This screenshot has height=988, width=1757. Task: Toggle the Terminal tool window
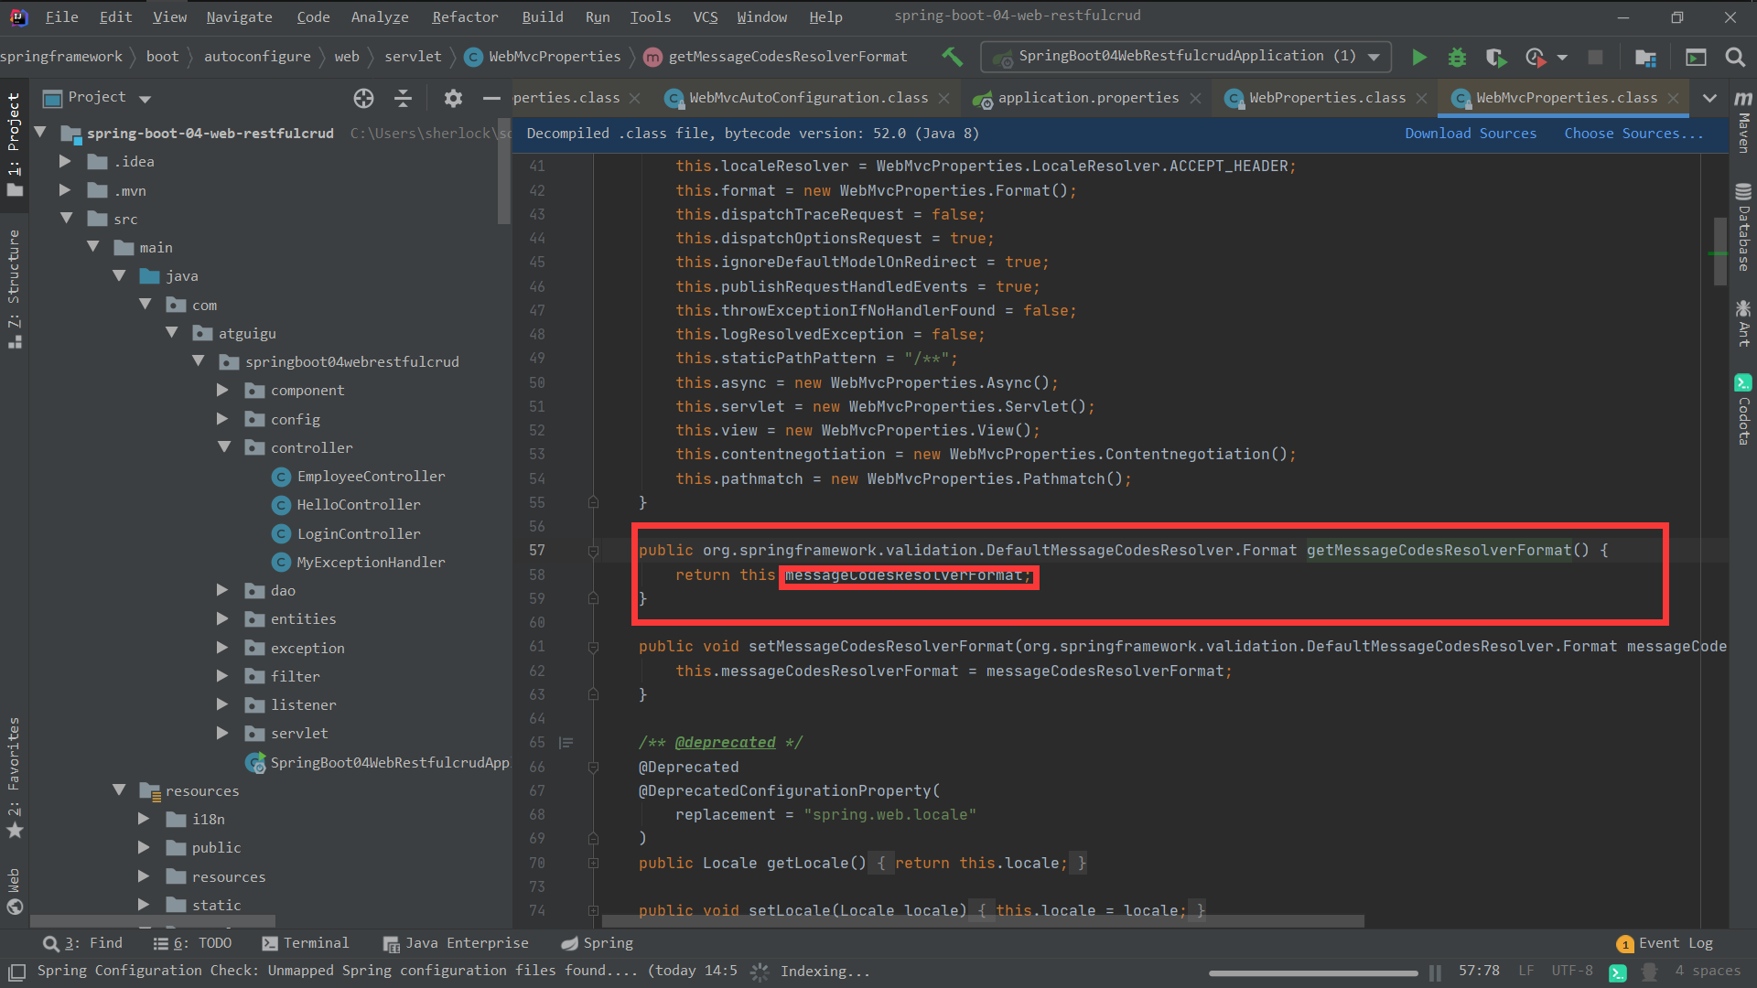pos(306,943)
